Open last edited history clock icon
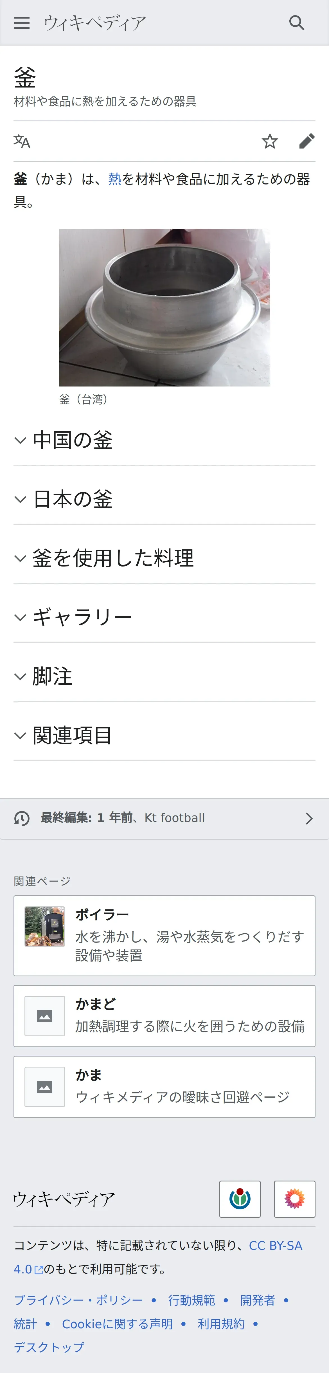This screenshot has height=1373, width=329. tap(22, 818)
